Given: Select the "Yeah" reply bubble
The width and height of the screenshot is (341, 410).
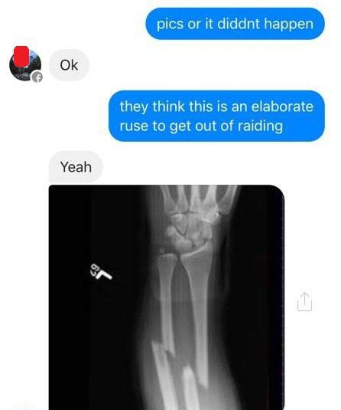Looking at the screenshot, I should tap(76, 167).
